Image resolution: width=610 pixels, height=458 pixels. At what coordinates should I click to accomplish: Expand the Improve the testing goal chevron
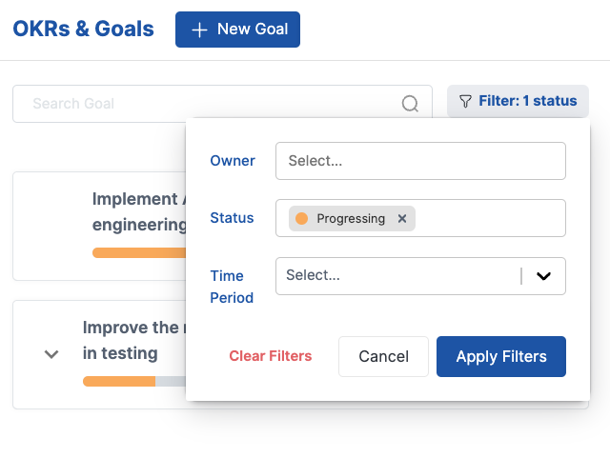pyautogui.click(x=51, y=354)
